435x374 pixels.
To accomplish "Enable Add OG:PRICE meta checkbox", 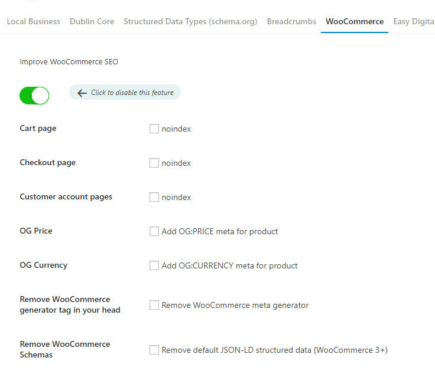I will 154,231.
